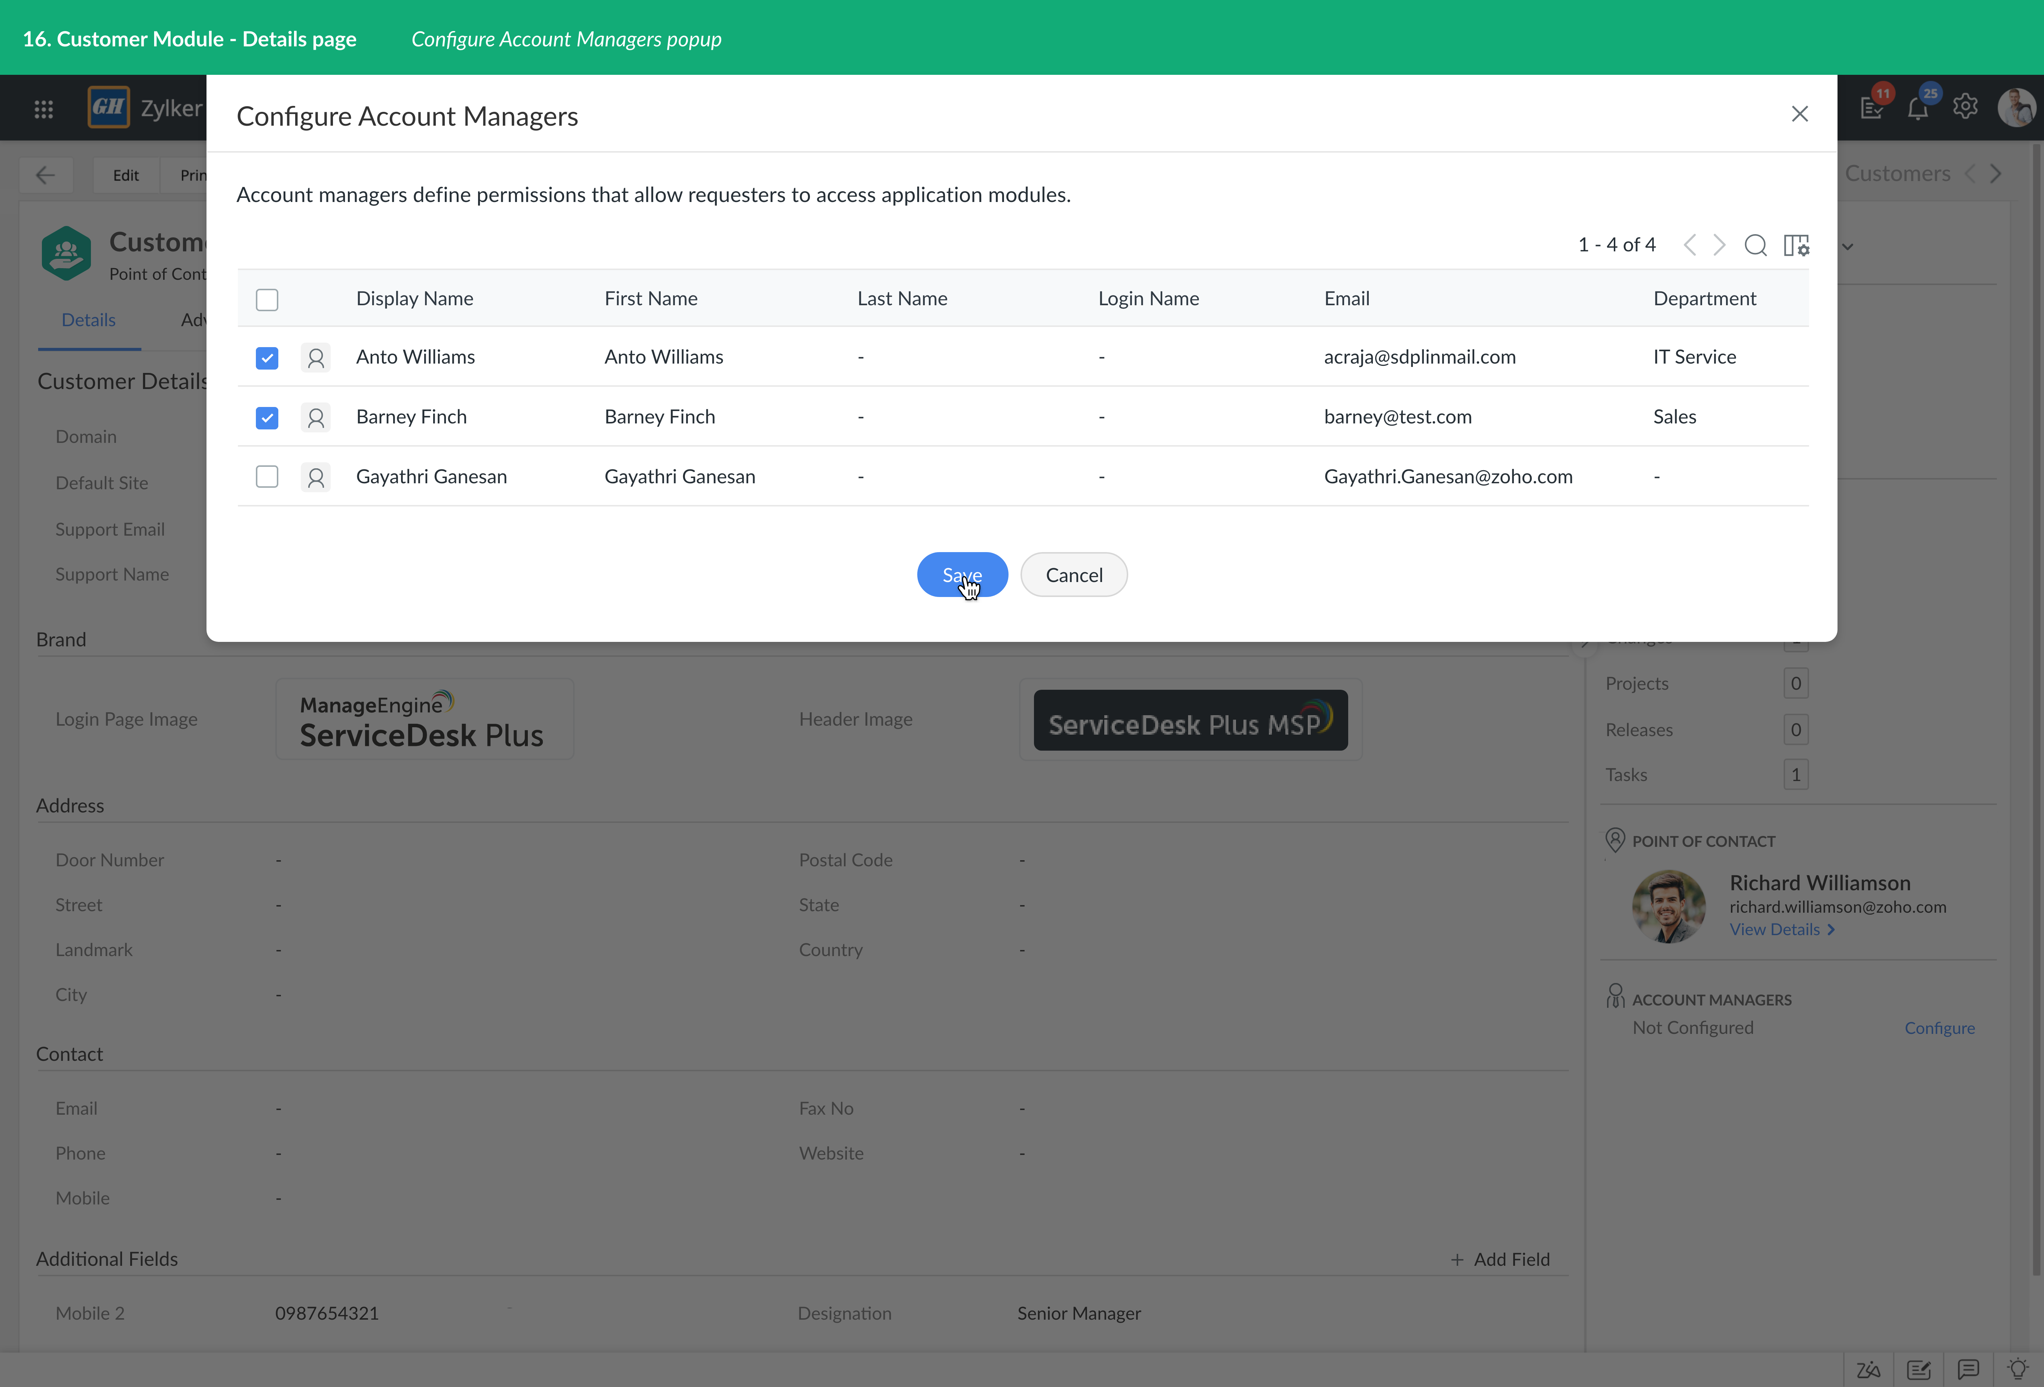Open the translate icon in bottom bar
This screenshot has width=2044, height=1387.
[x=1868, y=1369]
